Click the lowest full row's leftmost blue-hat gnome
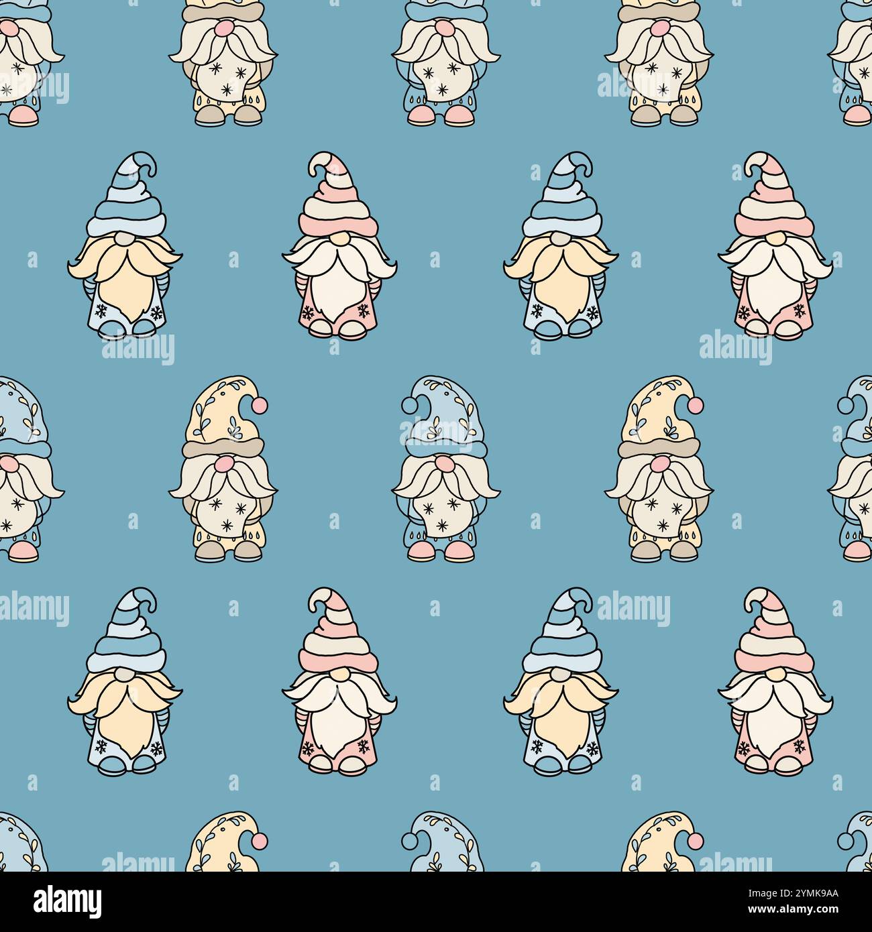This screenshot has width=872, height=932. pos(125,682)
